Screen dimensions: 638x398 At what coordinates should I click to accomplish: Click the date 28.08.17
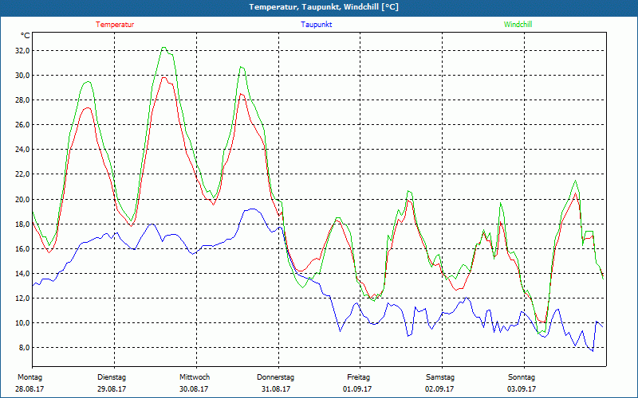[x=30, y=389]
